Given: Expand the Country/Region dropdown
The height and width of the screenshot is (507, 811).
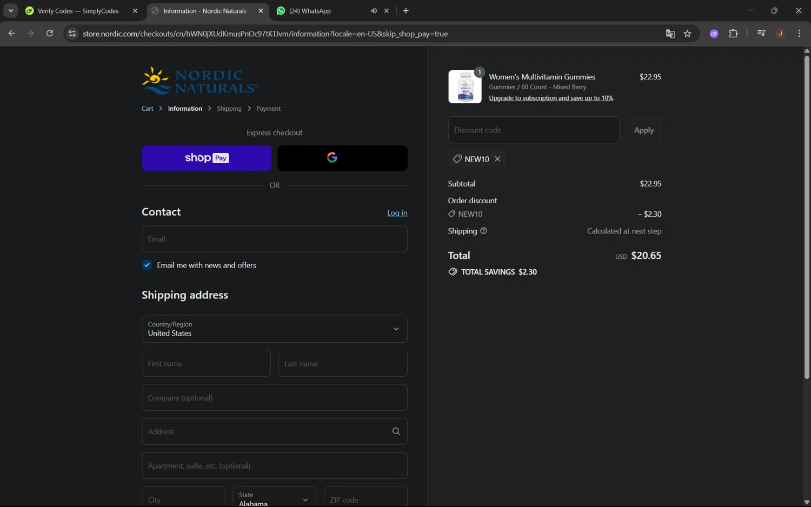Looking at the screenshot, I should pos(275,329).
